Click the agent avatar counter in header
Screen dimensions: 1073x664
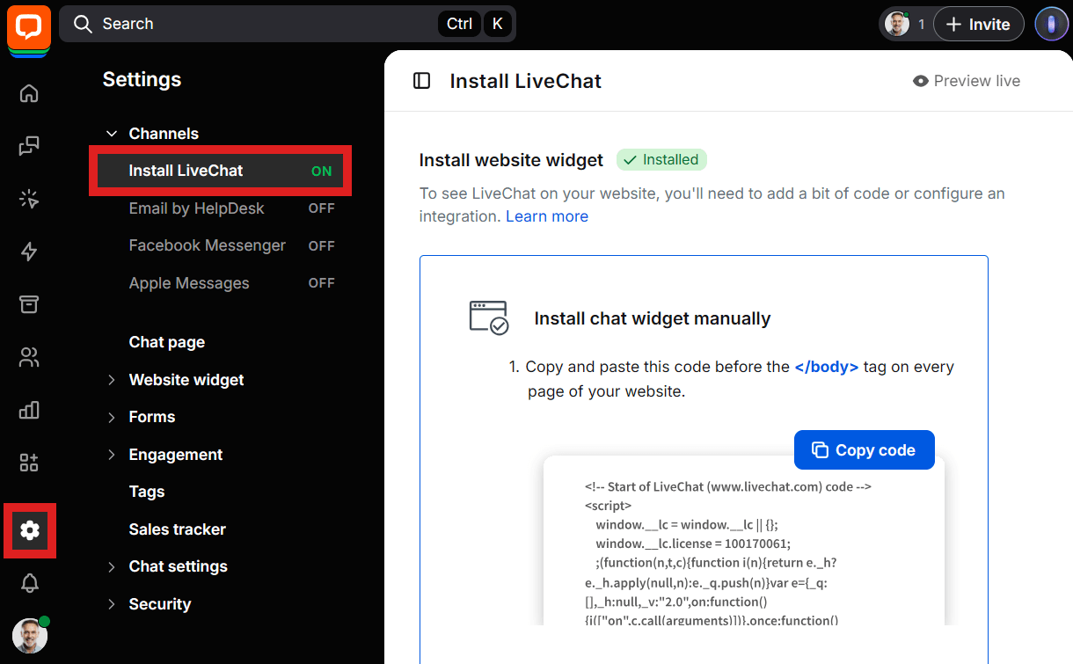tap(905, 24)
